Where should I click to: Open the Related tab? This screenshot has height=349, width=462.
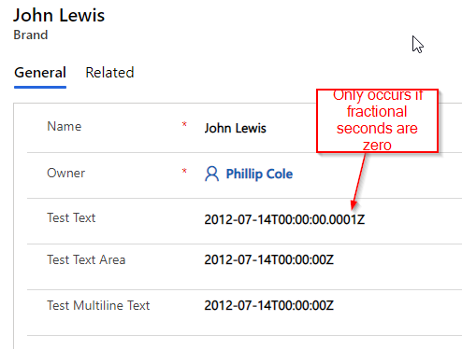point(109,73)
